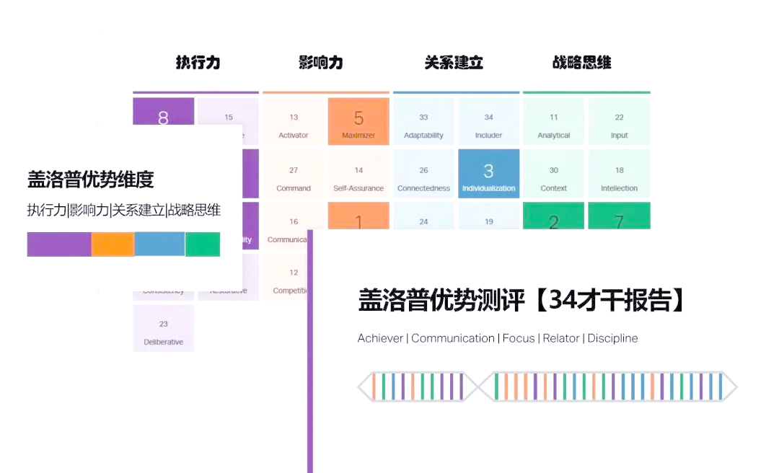Select the 12 Competition tile

285,278
